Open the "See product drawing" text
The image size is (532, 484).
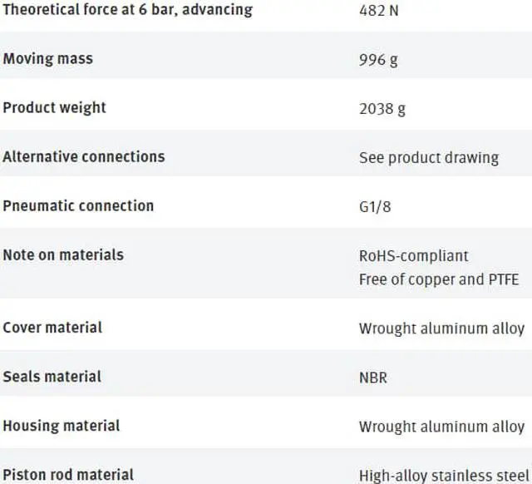[x=428, y=157]
